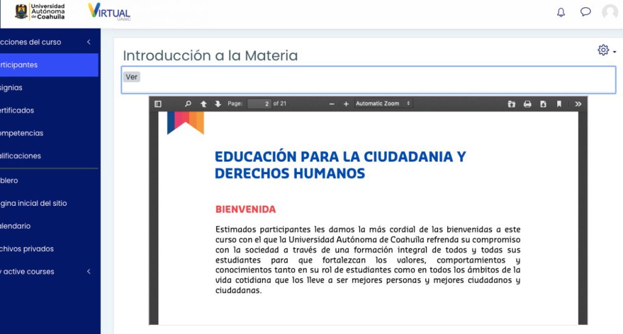
Task: Click the Ver button
Action: coord(131,77)
